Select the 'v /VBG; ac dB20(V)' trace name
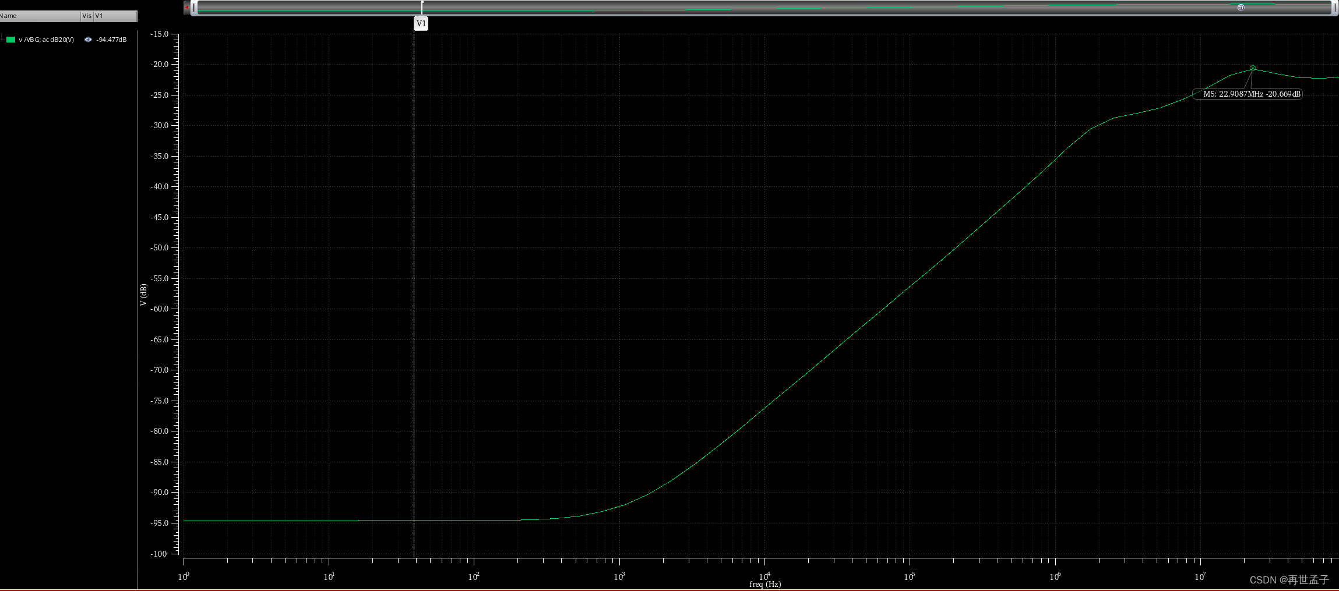1339x591 pixels. point(46,40)
